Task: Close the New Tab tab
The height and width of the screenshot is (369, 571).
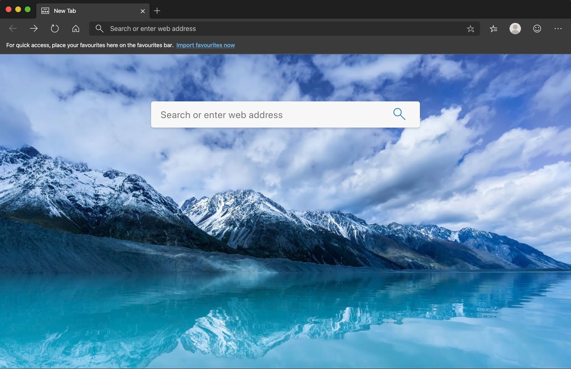Action: tap(143, 11)
